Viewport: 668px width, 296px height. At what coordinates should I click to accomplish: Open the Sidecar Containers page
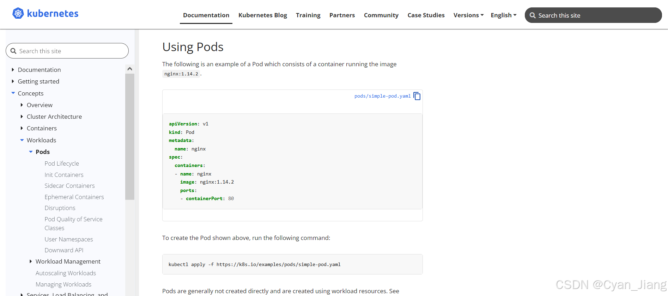pos(69,186)
